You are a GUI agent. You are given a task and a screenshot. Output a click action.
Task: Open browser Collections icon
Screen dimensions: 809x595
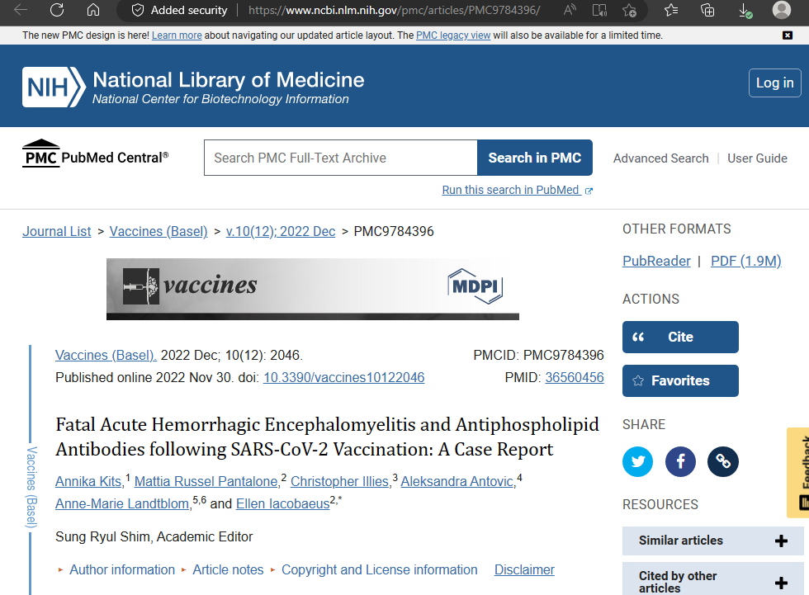[707, 10]
